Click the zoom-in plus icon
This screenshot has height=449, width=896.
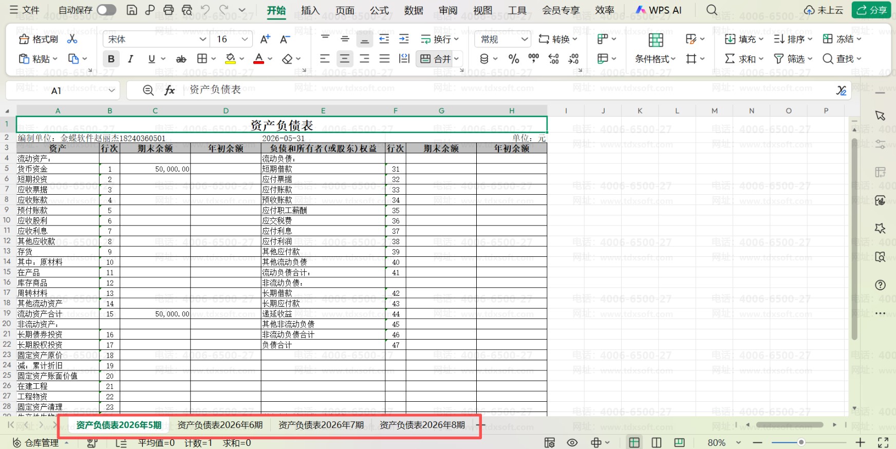pyautogui.click(x=860, y=442)
